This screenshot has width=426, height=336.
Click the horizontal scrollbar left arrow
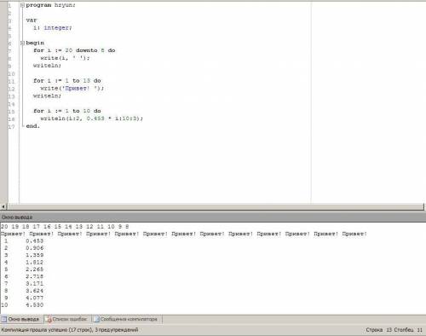pyautogui.click(x=3, y=207)
